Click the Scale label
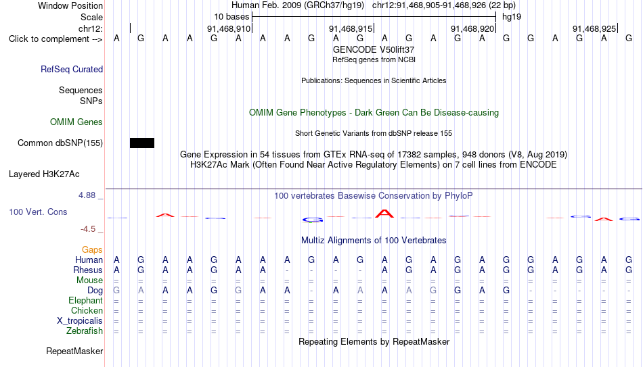The width and height of the screenshot is (643, 367). (92, 17)
